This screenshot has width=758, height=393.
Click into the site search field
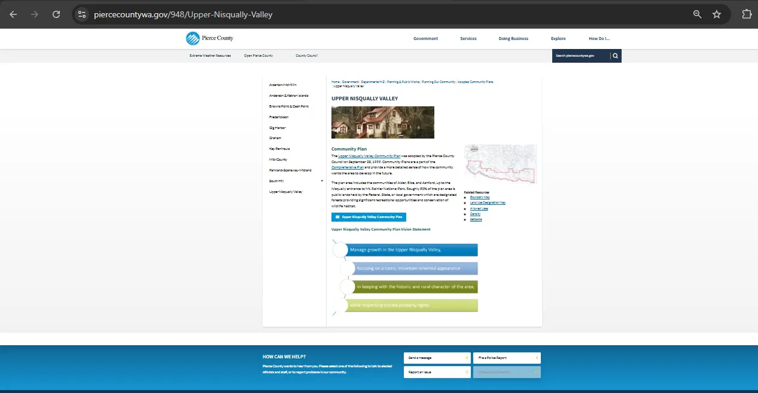[580, 56]
